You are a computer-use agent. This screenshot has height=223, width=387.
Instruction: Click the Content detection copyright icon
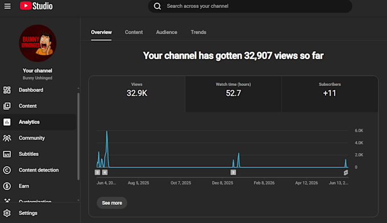[x=7, y=170]
